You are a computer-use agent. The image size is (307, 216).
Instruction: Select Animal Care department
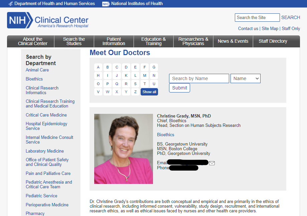tap(37, 70)
